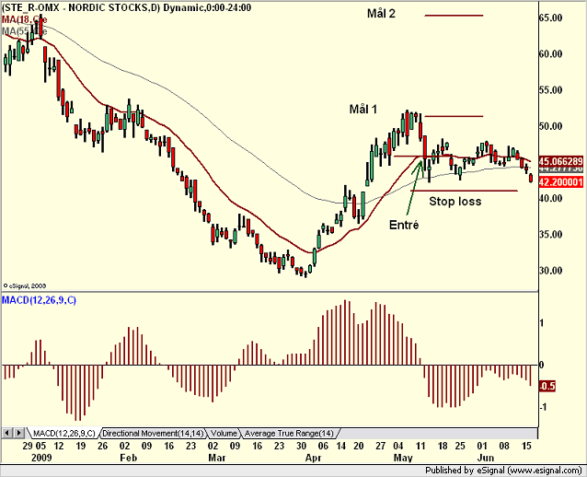This screenshot has height=477, width=587.
Task: Click the -0.5 MACD value tag
Action: (547, 386)
